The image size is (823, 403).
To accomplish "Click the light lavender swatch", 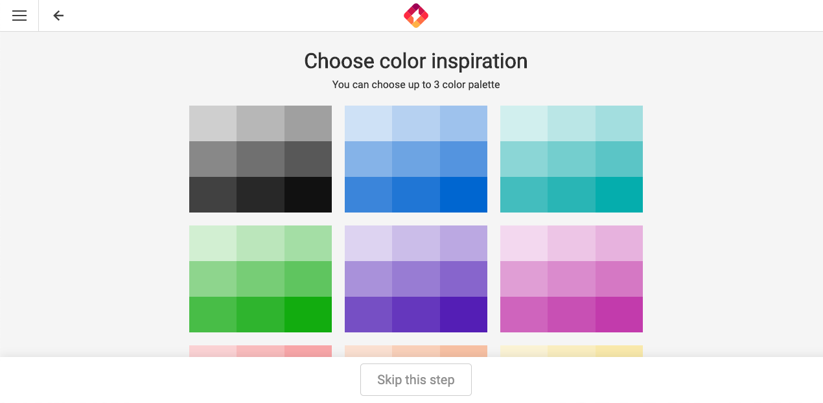I will (367, 243).
